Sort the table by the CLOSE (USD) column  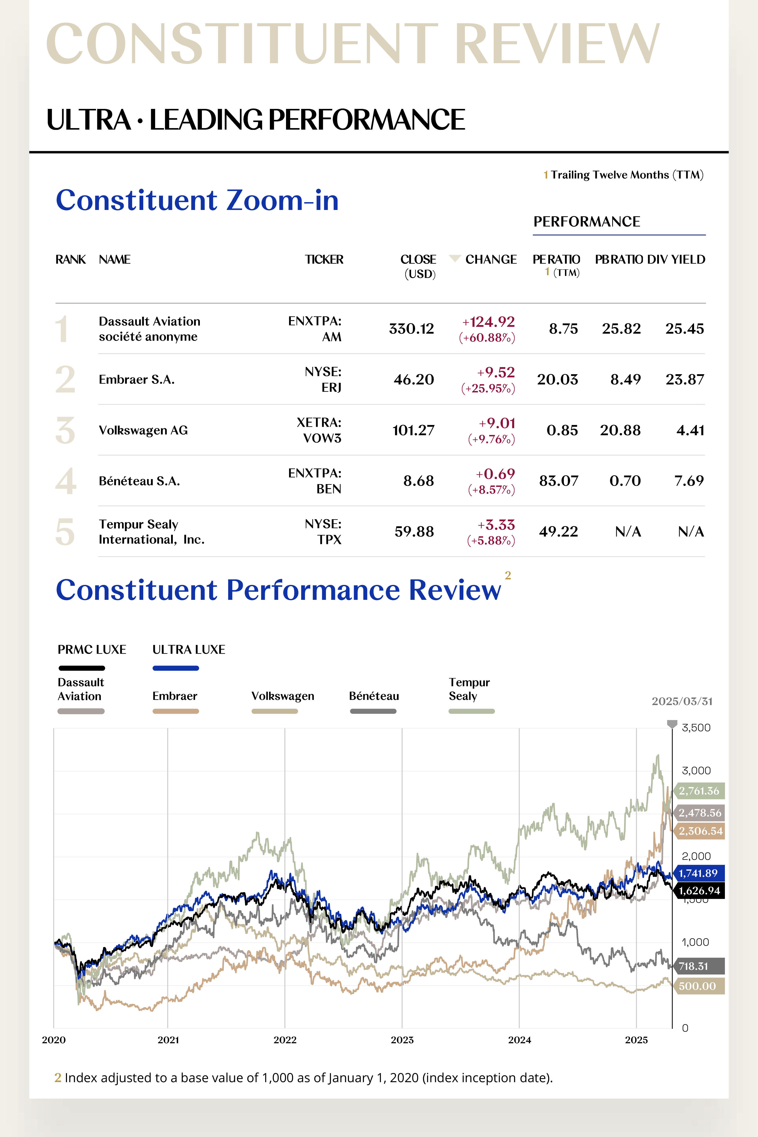point(419,266)
